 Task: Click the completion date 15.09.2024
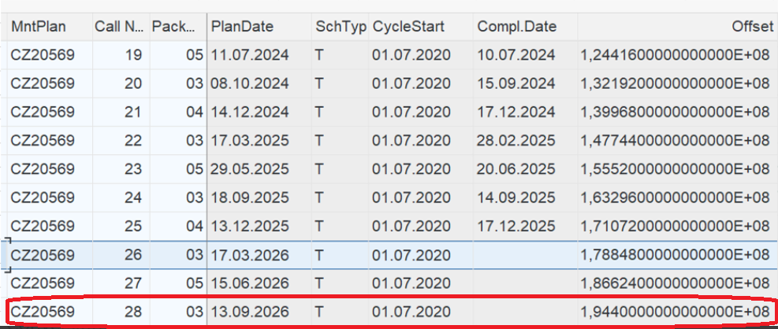click(x=516, y=83)
